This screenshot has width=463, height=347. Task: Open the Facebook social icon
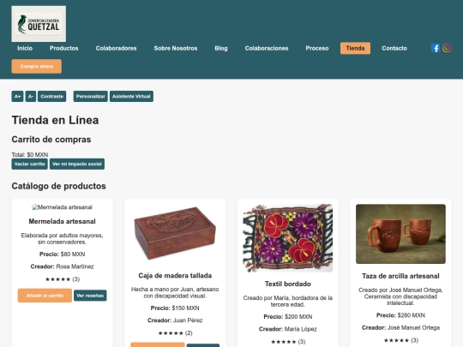click(436, 48)
